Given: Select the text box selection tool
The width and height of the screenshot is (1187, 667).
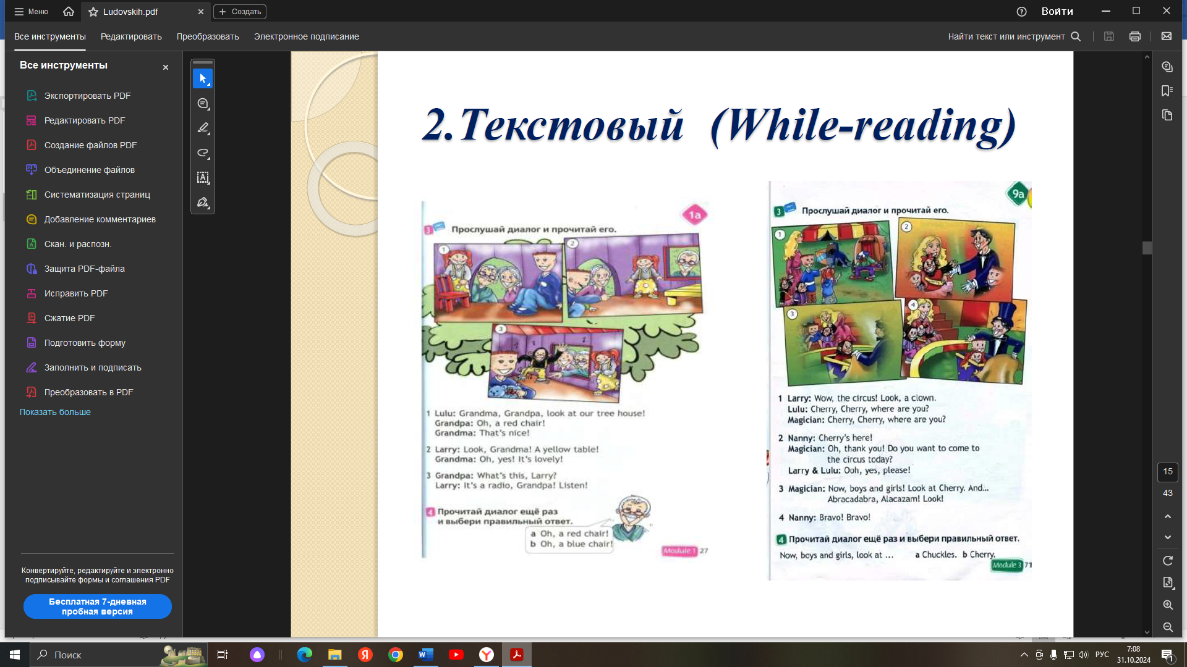Looking at the screenshot, I should [x=203, y=178].
